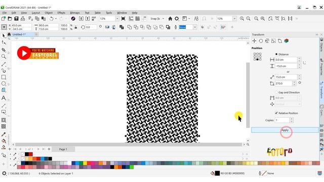The width and height of the screenshot is (324, 182).
Task: Open the zoom level 12% dropdown
Action: [117, 19]
